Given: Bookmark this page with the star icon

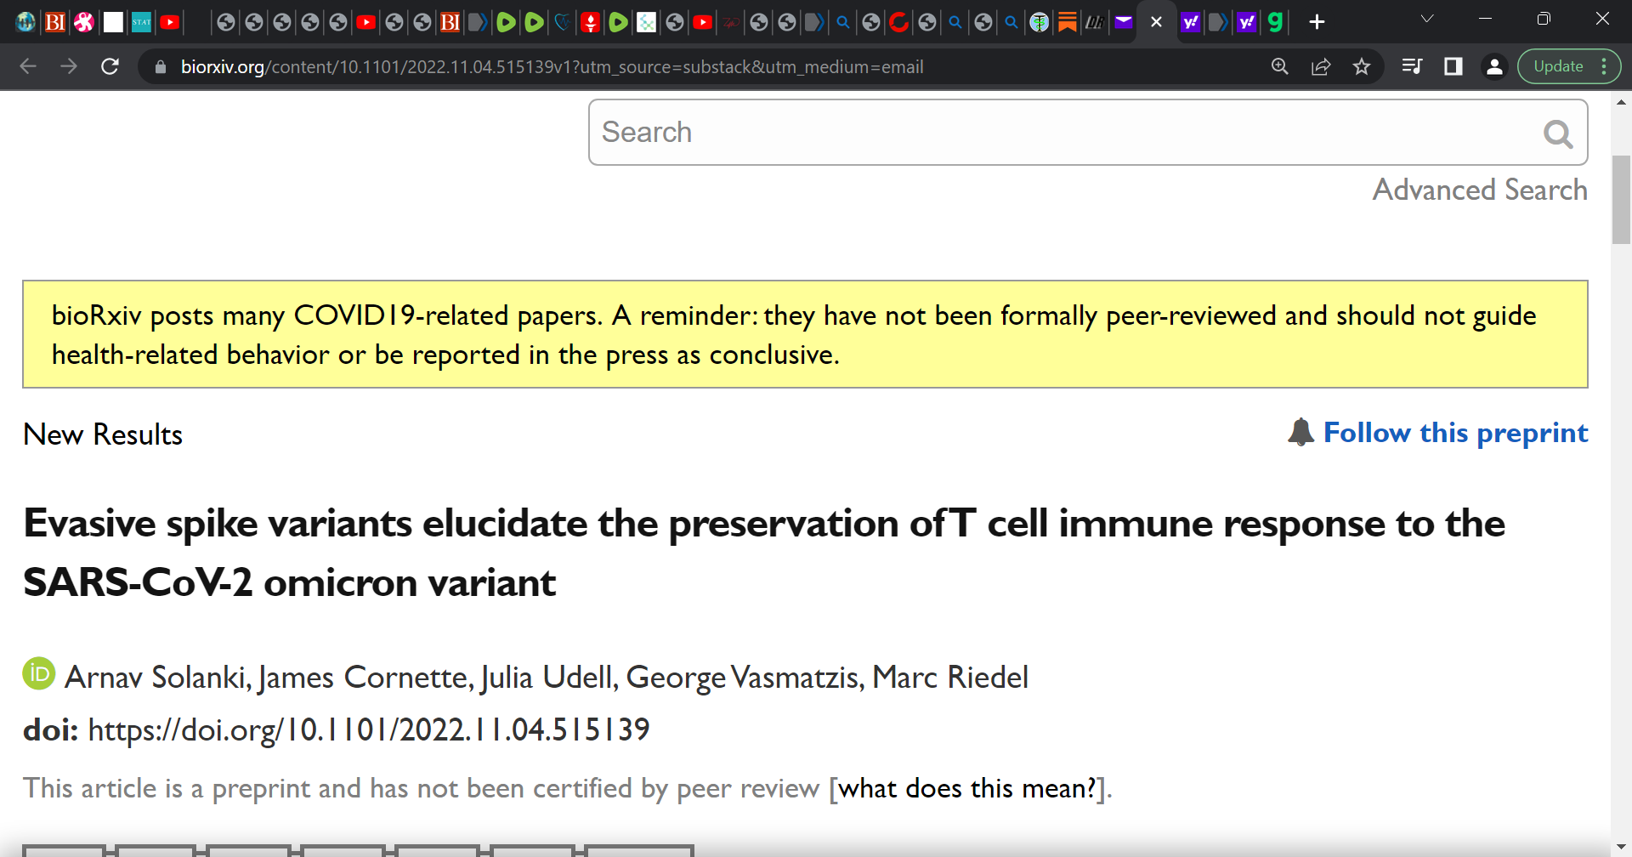Looking at the screenshot, I should click(1362, 66).
